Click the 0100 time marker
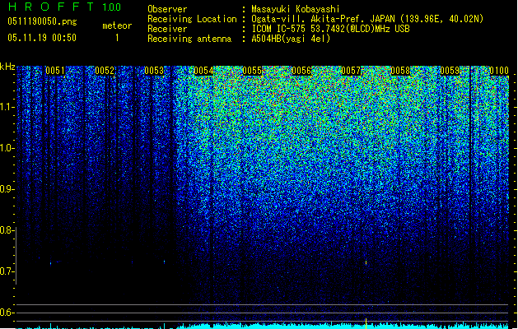Screen dimensions: 518x329 499,71
